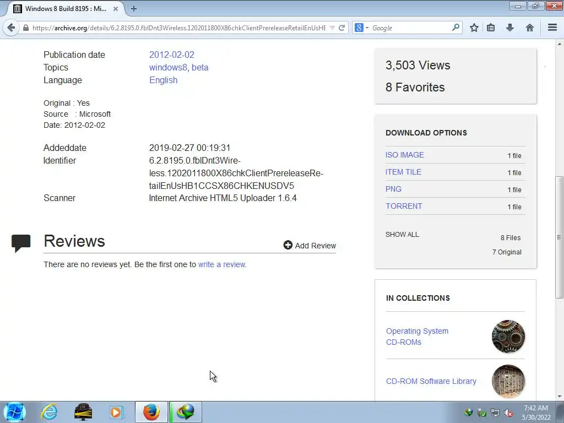Click the 8 Files count text

pos(511,238)
